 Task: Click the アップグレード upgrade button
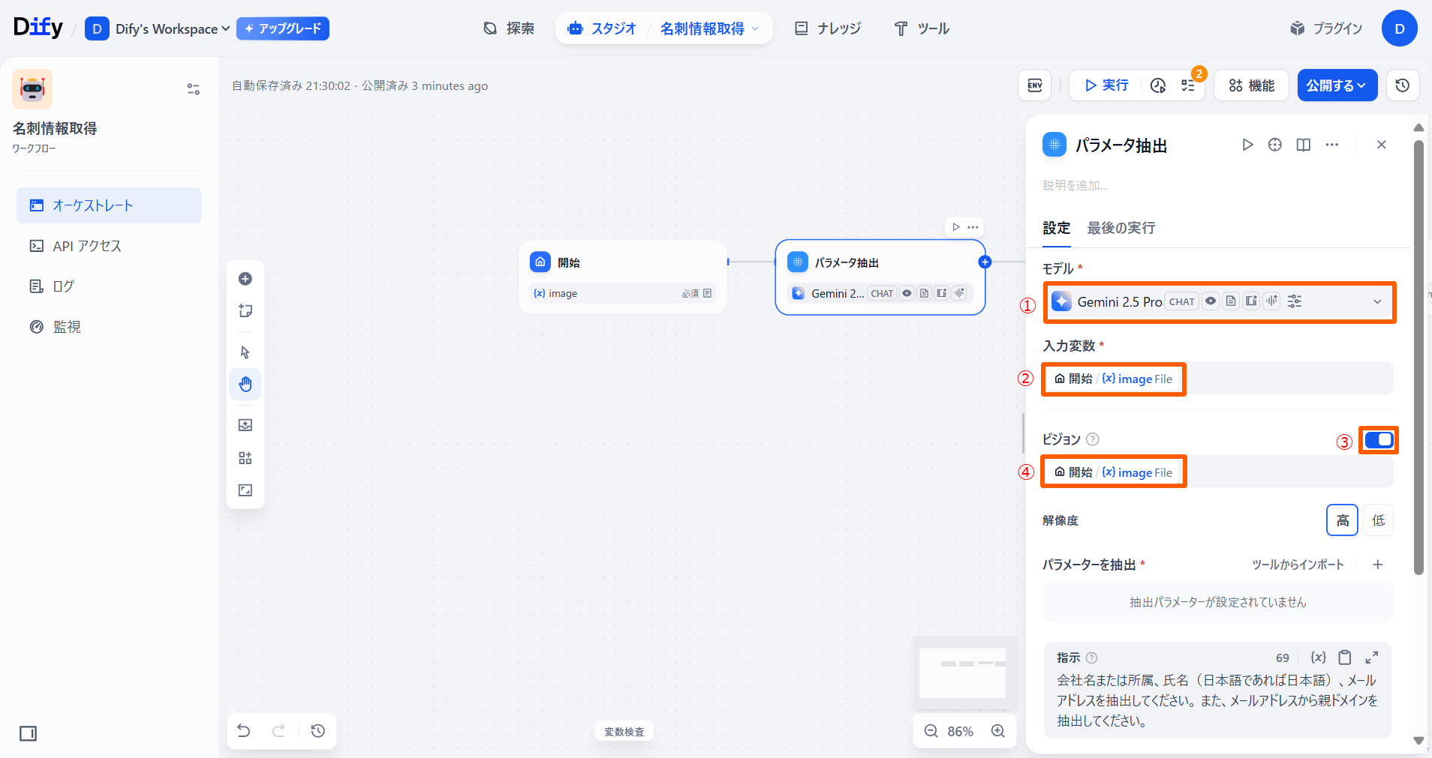(x=283, y=28)
